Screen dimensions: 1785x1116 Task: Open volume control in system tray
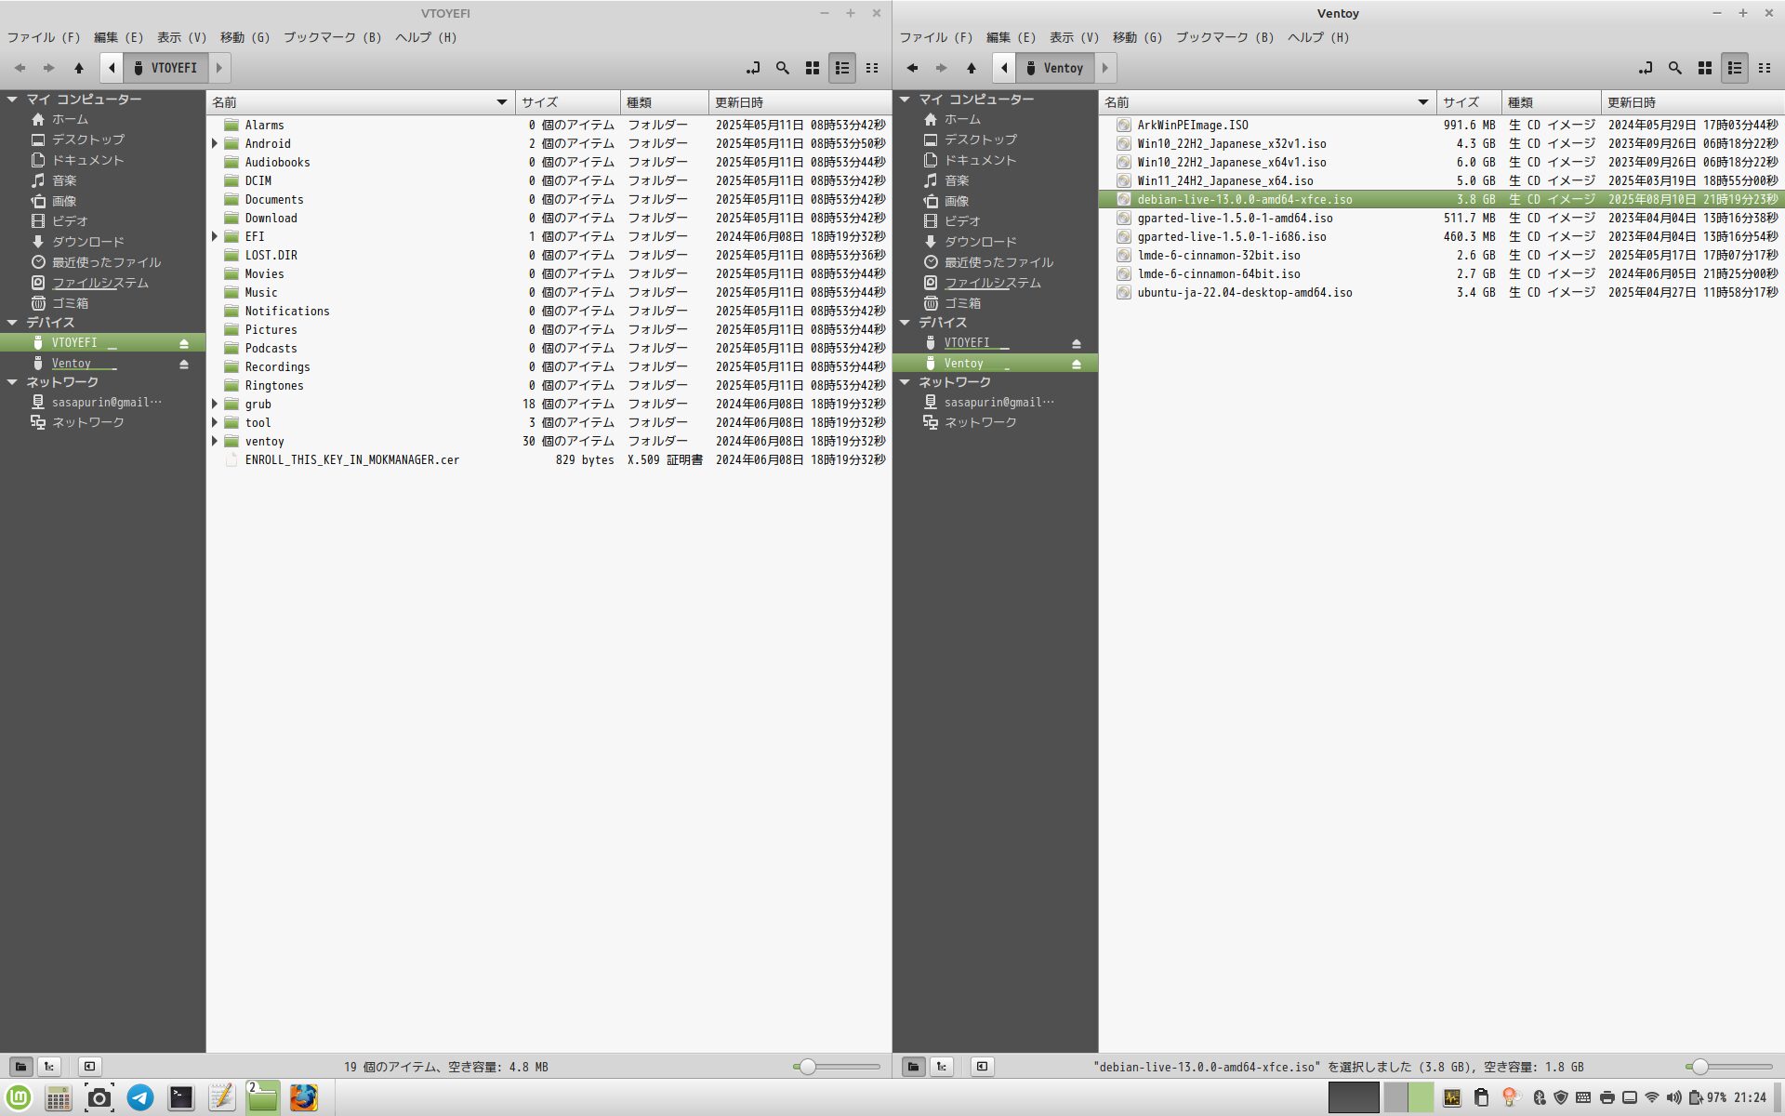pos(1674,1097)
